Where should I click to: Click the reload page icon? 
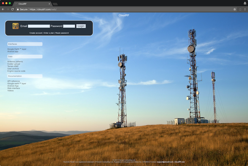[x=12, y=9]
